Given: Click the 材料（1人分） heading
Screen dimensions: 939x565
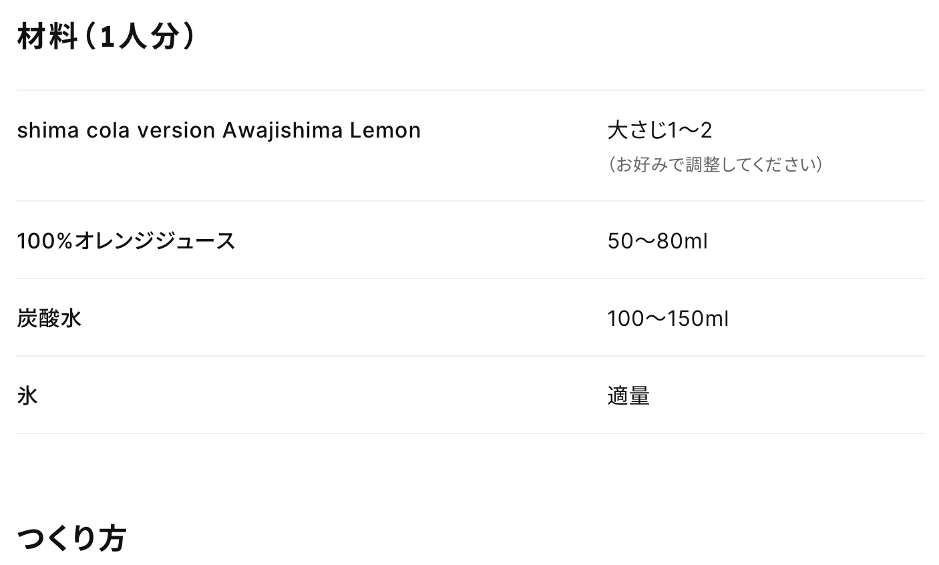Looking at the screenshot, I should point(106,37).
